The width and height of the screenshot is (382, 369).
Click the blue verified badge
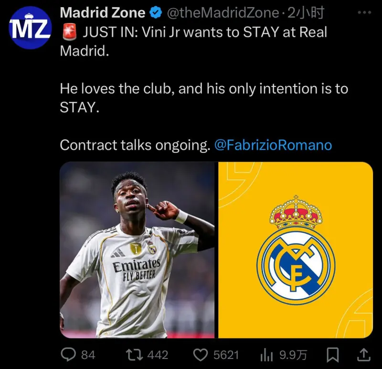point(156,13)
